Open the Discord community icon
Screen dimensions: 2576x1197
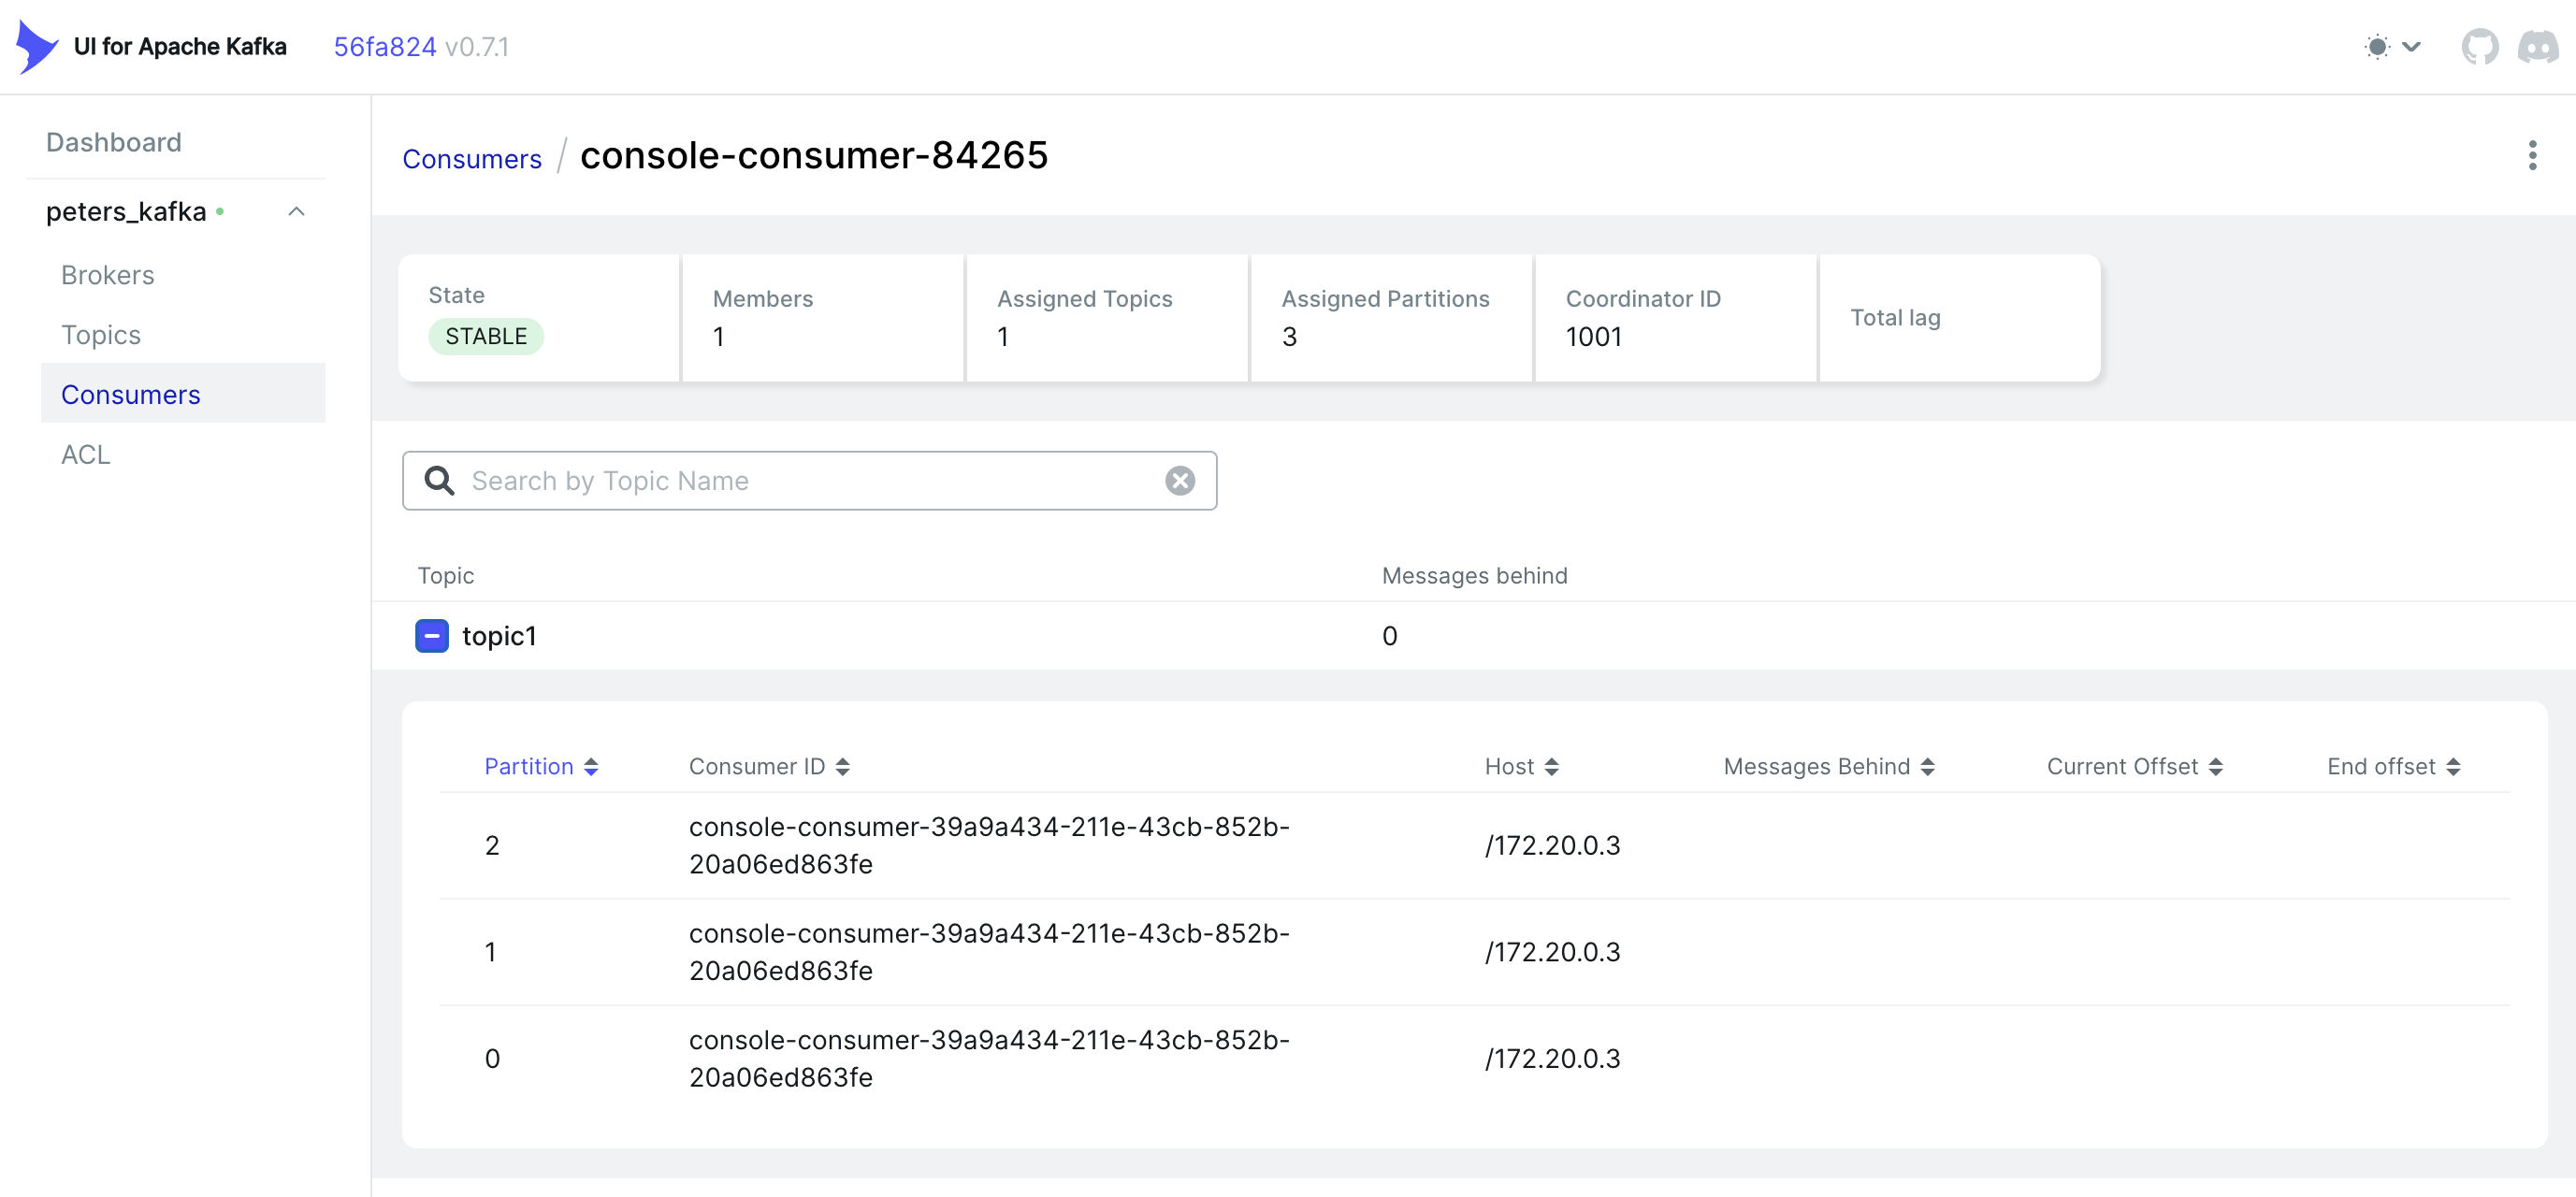(x=2537, y=47)
